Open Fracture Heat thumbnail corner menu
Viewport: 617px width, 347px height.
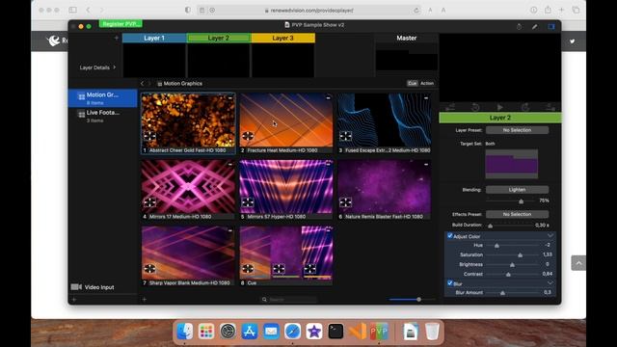(328, 98)
